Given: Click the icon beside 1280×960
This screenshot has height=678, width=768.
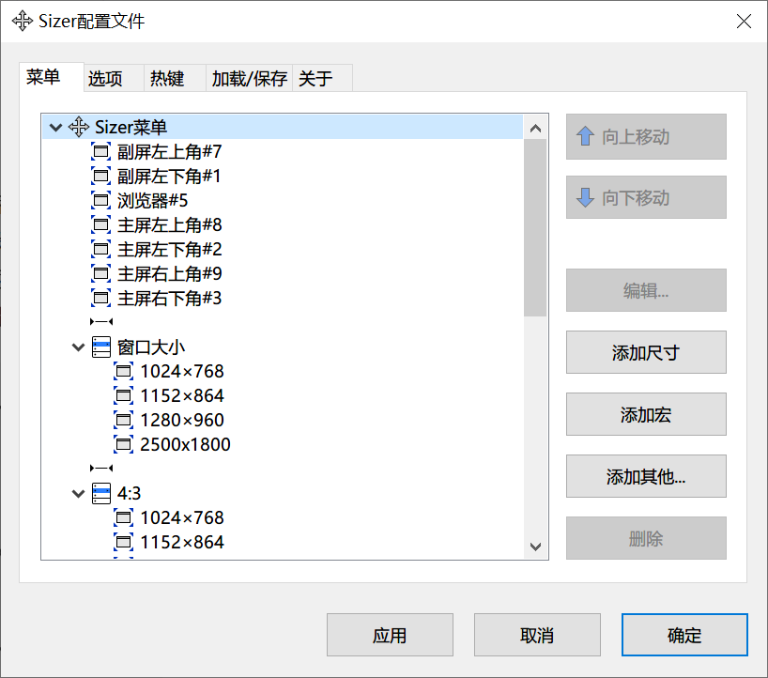Looking at the screenshot, I should click(x=123, y=420).
